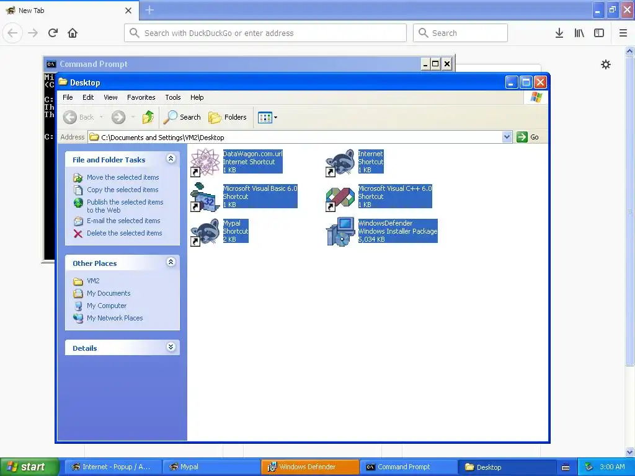Switch to Windows Defender taskbar button
Image resolution: width=635 pixels, height=476 pixels.
click(310, 467)
